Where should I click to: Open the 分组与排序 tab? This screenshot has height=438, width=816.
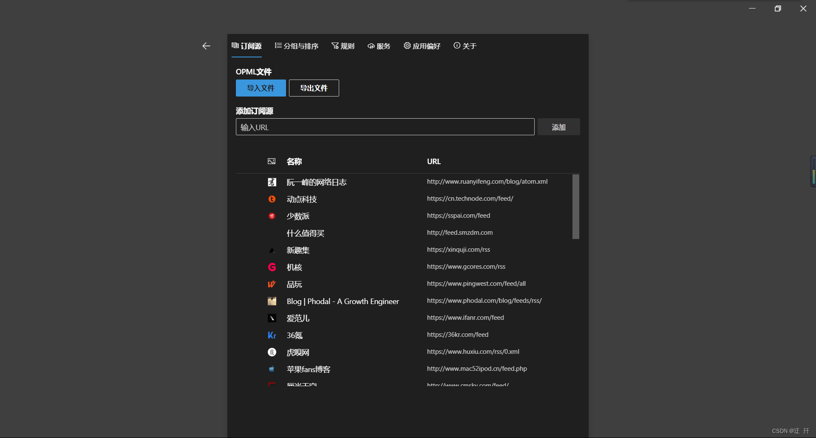point(297,46)
